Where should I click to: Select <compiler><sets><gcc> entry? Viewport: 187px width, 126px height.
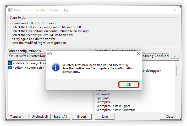113,106
